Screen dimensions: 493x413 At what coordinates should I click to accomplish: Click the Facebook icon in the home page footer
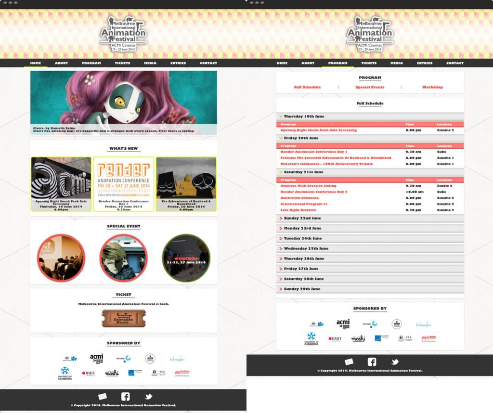(x=125, y=397)
